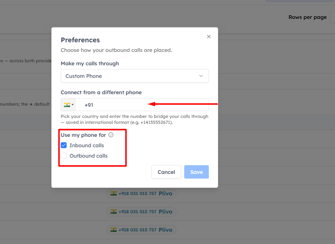Viewport: 335px width, 244px height.
Task: Click the Cancel button
Action: 166,172
